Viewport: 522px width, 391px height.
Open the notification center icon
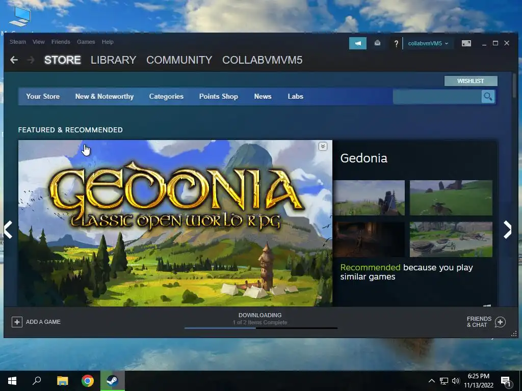pyautogui.click(x=506, y=382)
